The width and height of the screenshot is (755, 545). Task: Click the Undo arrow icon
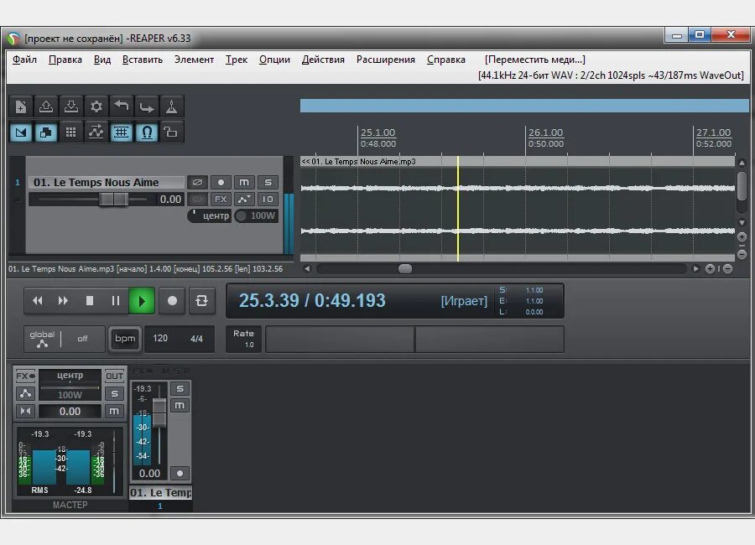click(x=122, y=106)
